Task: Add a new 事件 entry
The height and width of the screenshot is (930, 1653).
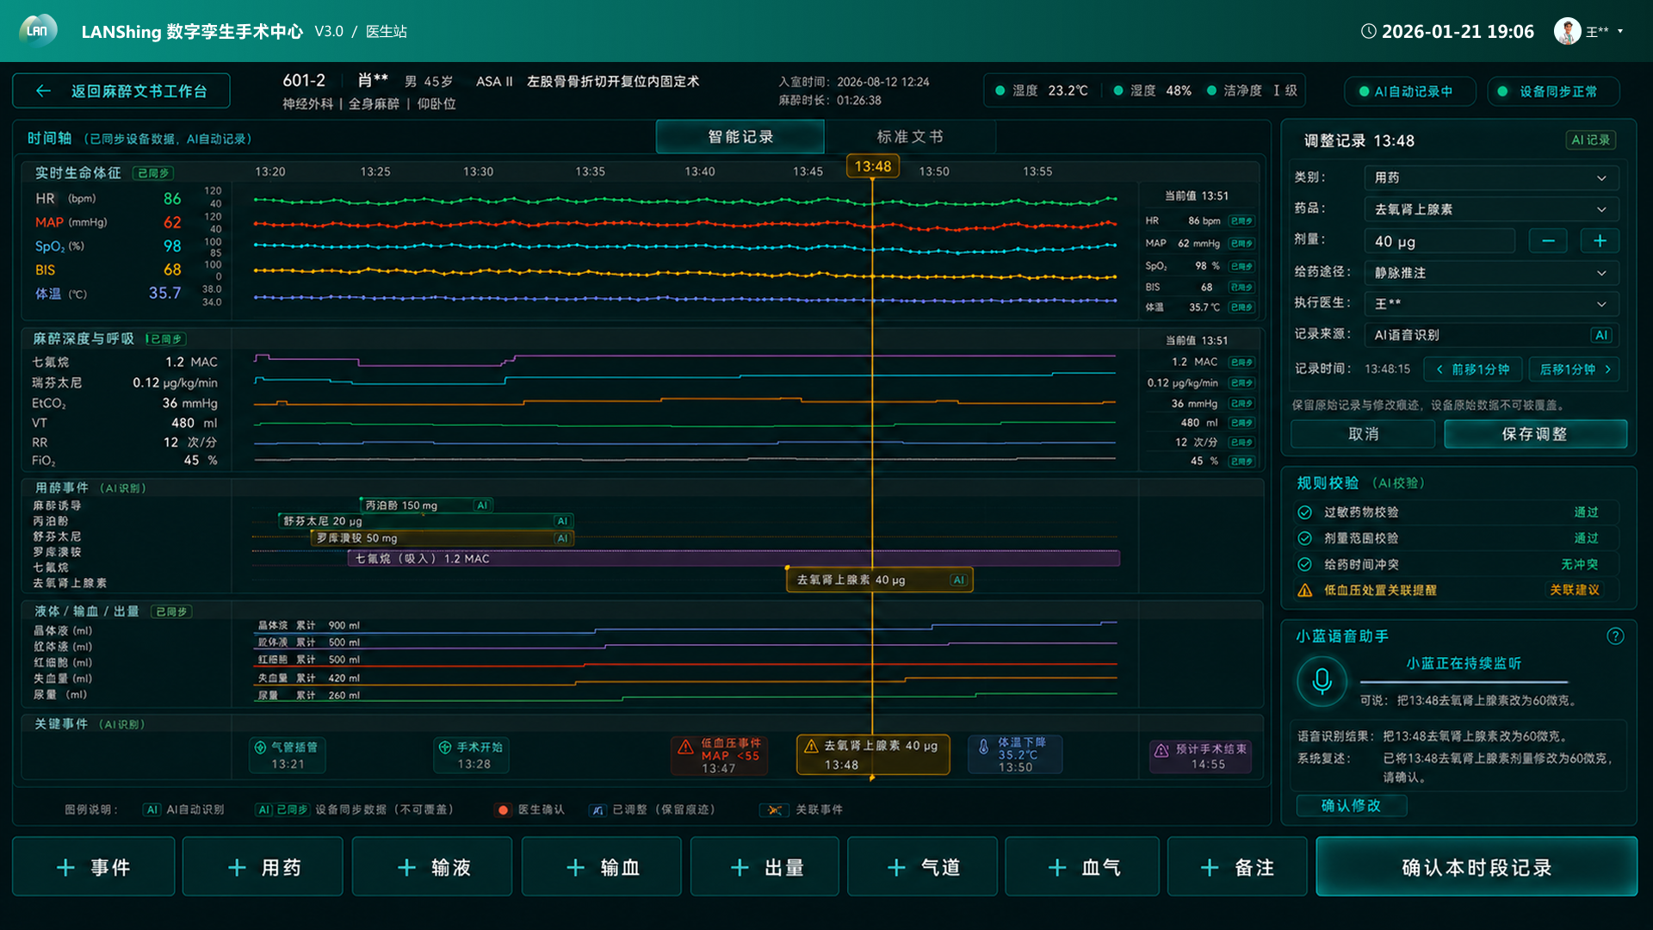Action: pyautogui.click(x=94, y=867)
